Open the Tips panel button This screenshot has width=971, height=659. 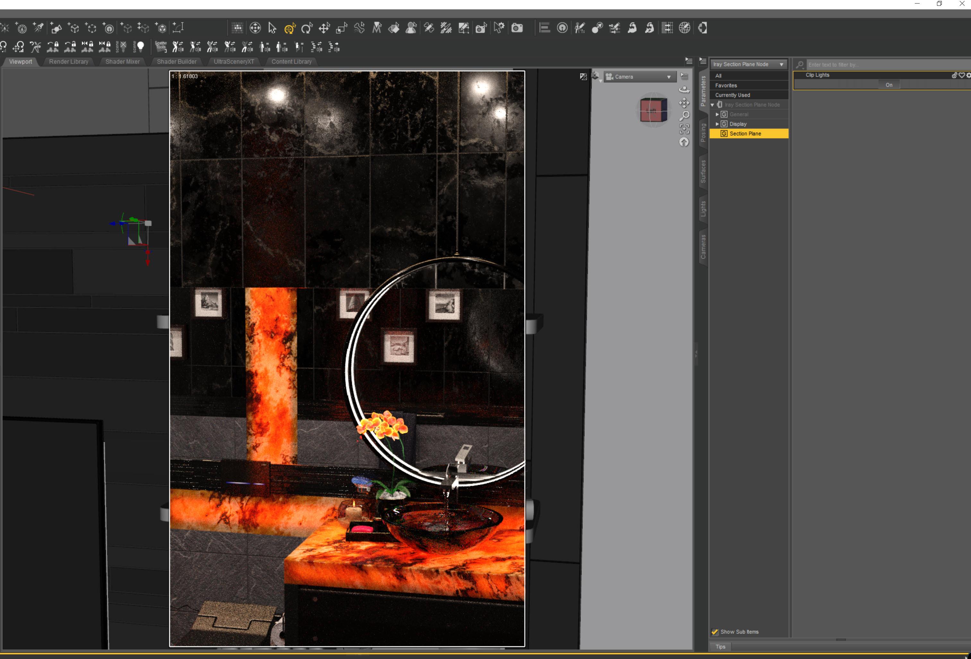[x=720, y=646]
